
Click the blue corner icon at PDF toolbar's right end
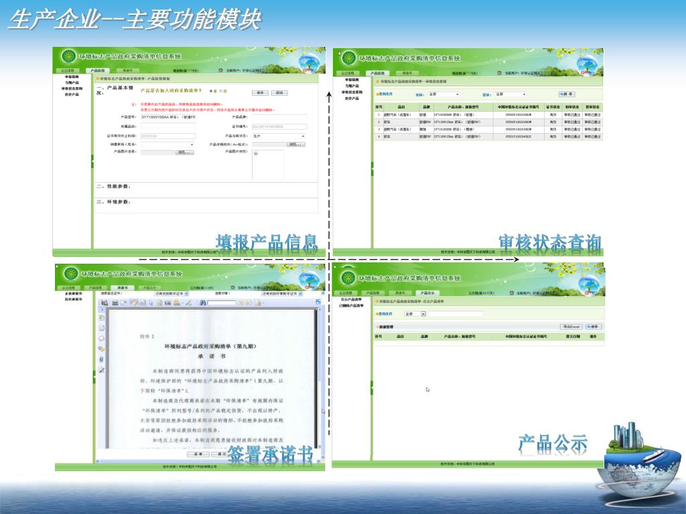(x=318, y=302)
